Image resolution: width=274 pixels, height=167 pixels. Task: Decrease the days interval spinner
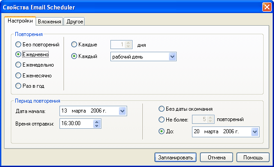pyautogui.click(x=128, y=46)
